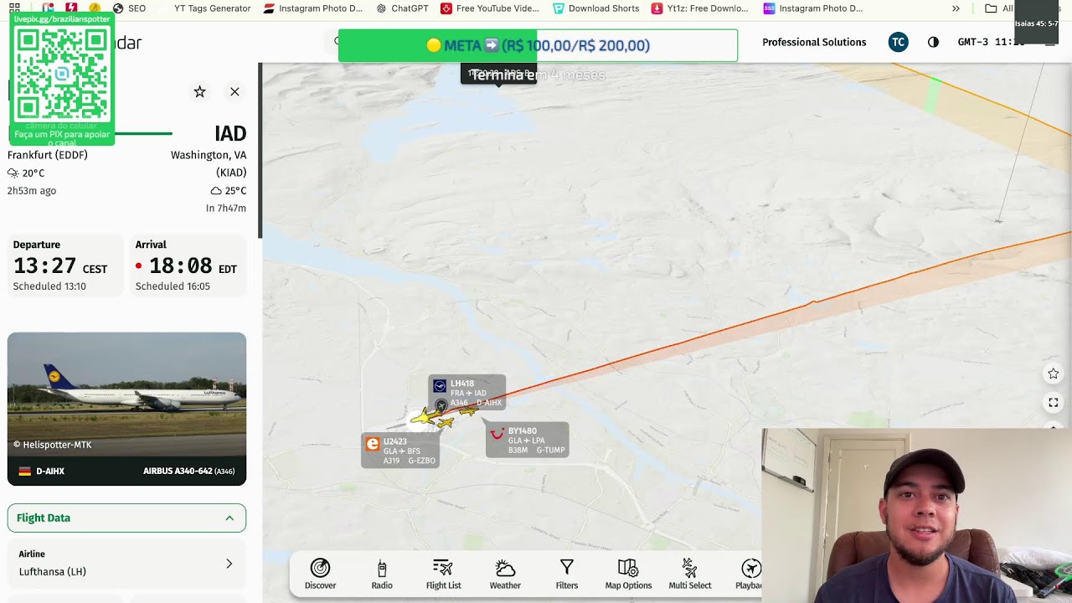
Task: Click the Washington, VA (KIAD) destination
Action: pyautogui.click(x=209, y=163)
